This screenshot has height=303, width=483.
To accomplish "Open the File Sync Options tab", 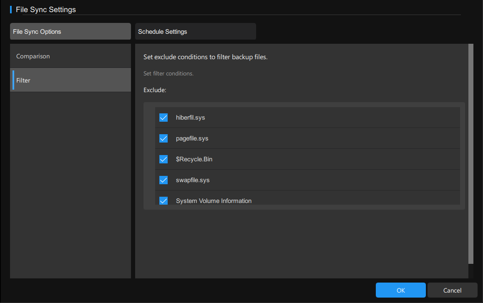I will [70, 32].
